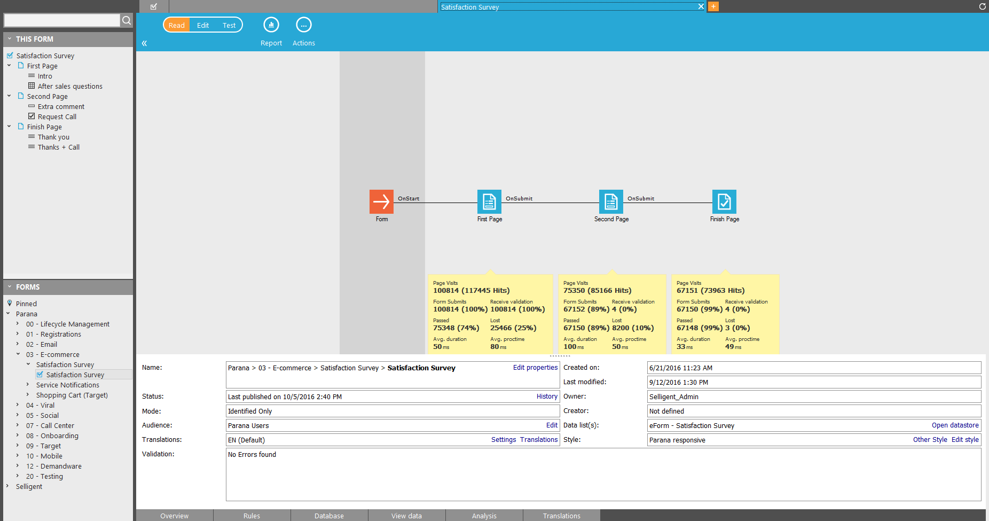Expand the Service Notifications folder
The image size is (989, 521).
pos(28,385)
